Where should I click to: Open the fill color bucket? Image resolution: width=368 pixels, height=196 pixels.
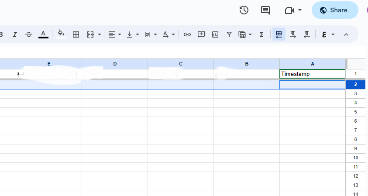(x=61, y=34)
